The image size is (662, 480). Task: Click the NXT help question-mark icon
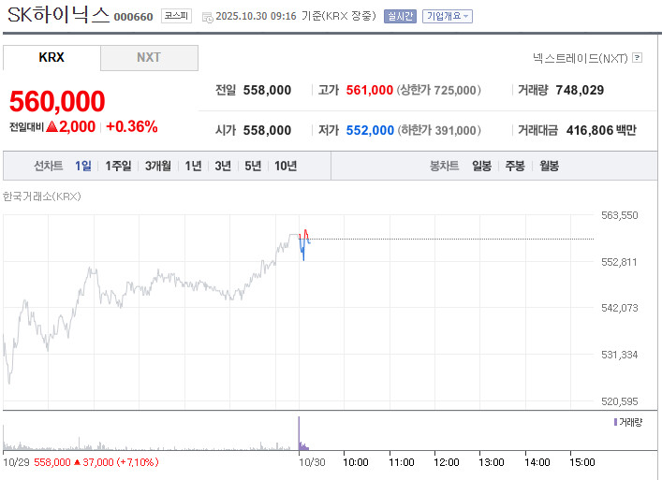point(637,58)
